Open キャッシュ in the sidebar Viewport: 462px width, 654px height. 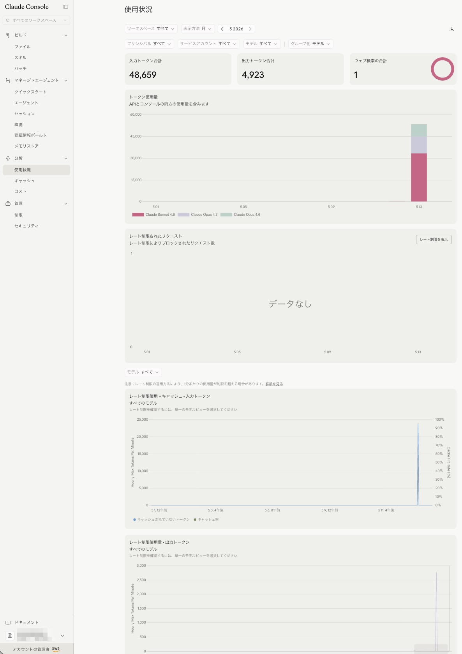(37, 181)
